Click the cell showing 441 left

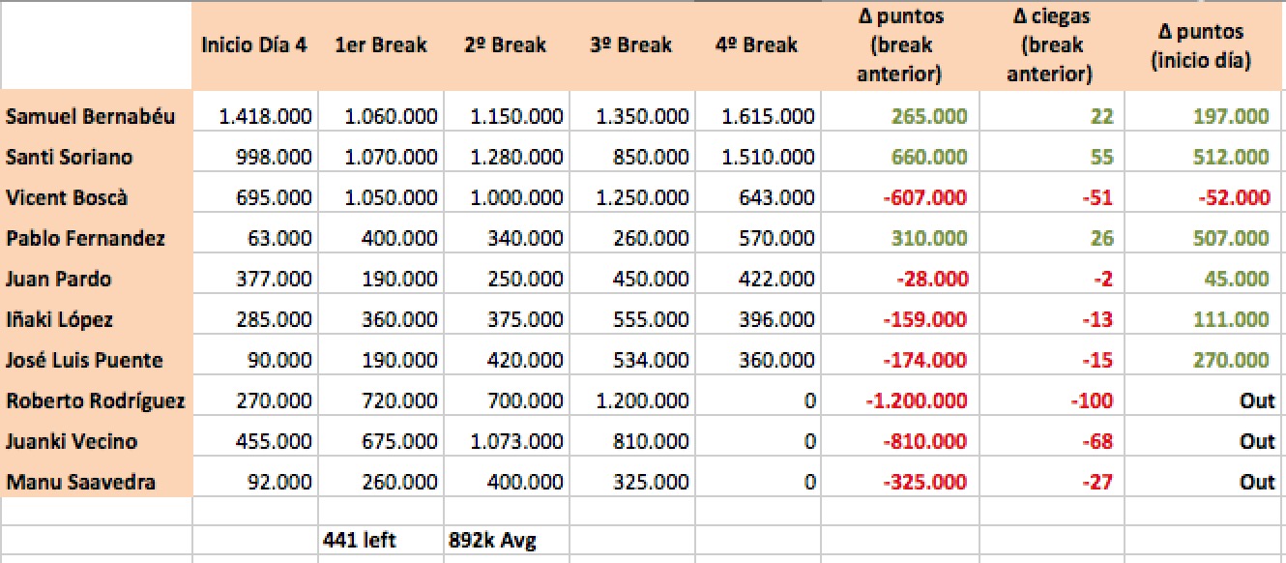click(x=381, y=540)
